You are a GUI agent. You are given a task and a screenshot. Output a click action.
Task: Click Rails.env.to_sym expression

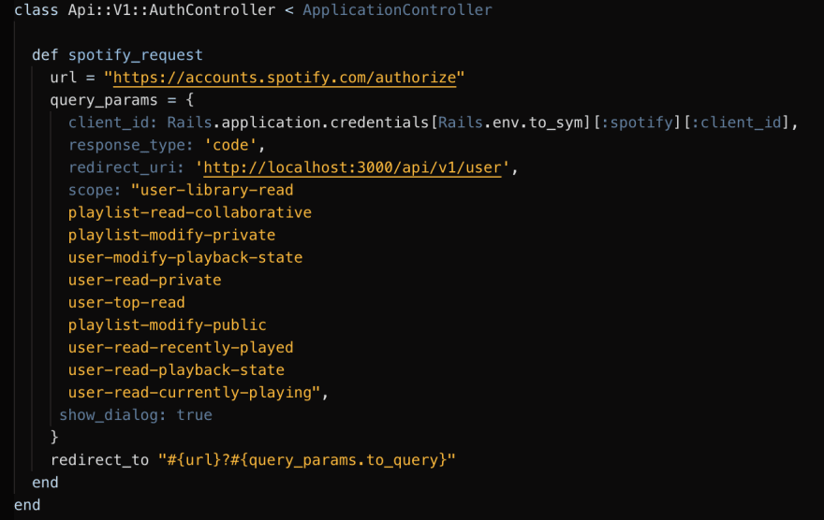510,123
